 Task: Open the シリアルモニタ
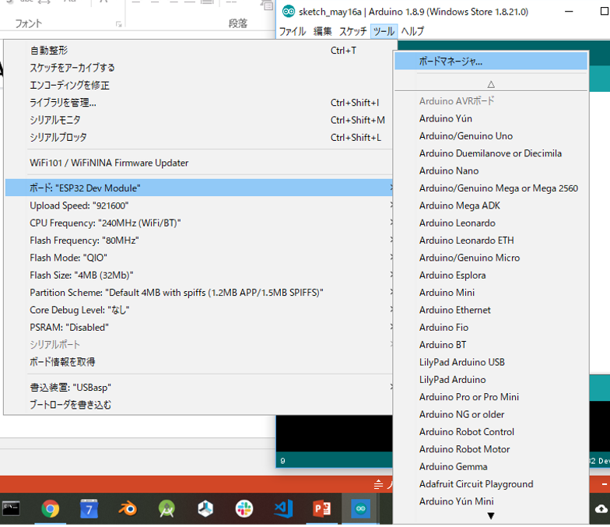[x=199, y=120]
